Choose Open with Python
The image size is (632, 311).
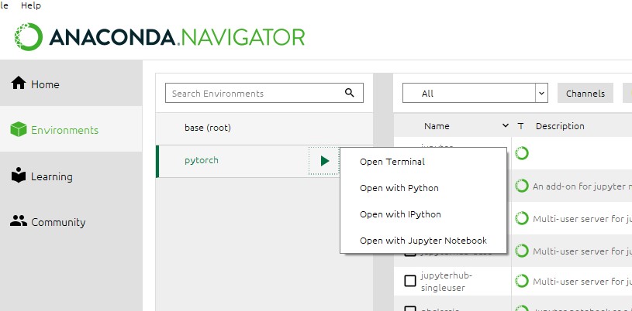pyautogui.click(x=423, y=188)
